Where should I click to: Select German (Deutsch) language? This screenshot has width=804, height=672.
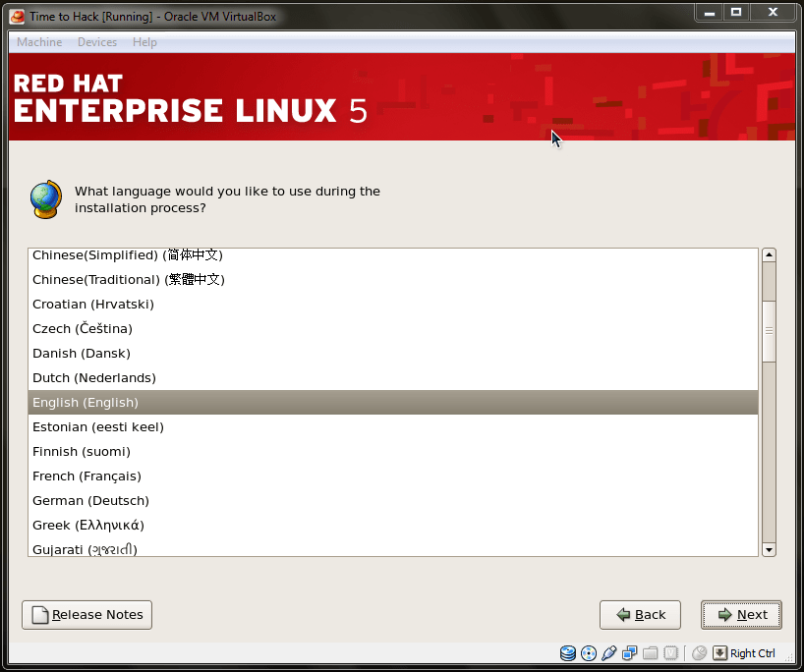coord(393,501)
